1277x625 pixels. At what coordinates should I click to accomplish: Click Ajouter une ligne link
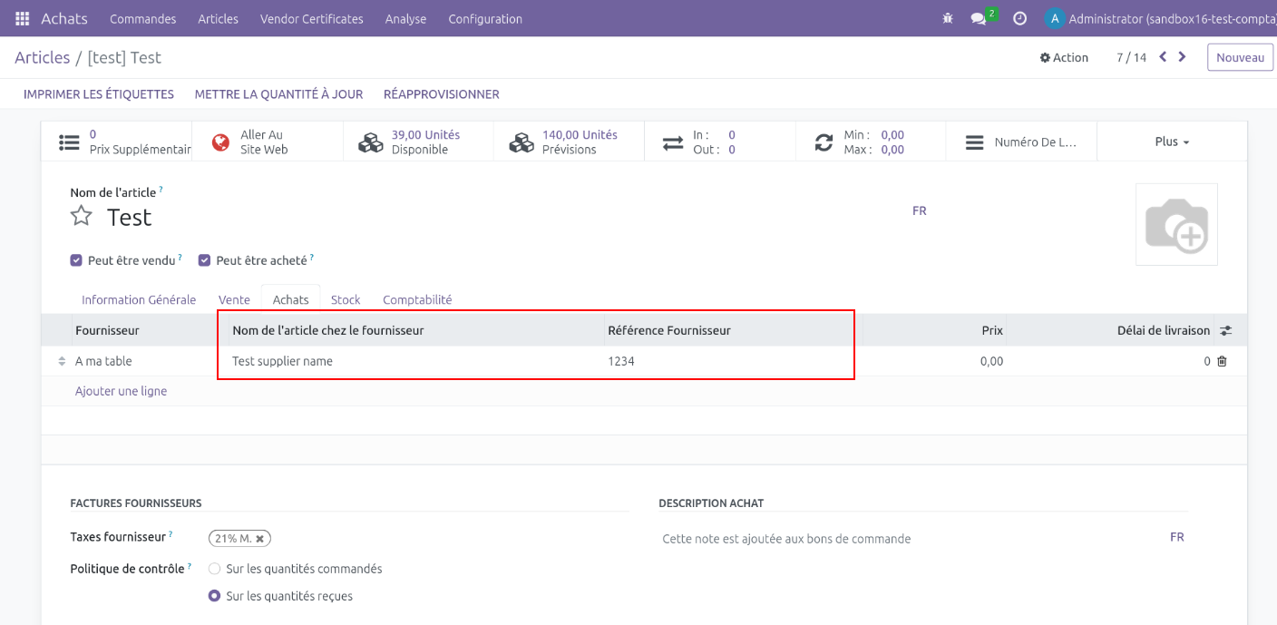[x=121, y=391]
